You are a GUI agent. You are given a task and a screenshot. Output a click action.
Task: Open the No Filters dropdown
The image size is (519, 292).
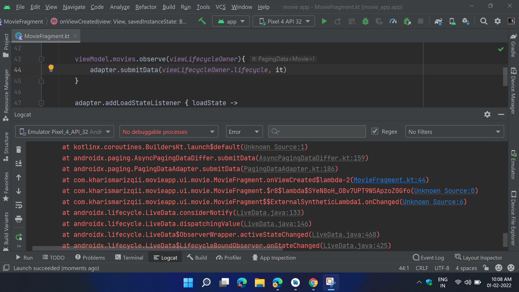(x=454, y=132)
